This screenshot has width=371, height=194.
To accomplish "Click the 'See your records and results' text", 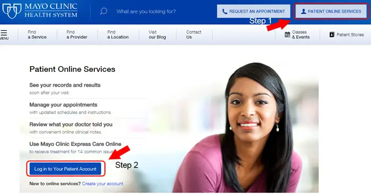I will [65, 85].
